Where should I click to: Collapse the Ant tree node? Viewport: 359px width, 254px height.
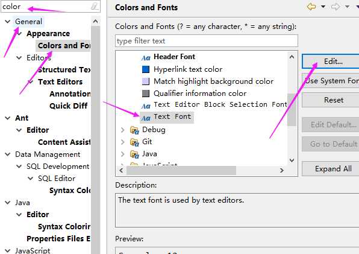[x=8, y=118]
